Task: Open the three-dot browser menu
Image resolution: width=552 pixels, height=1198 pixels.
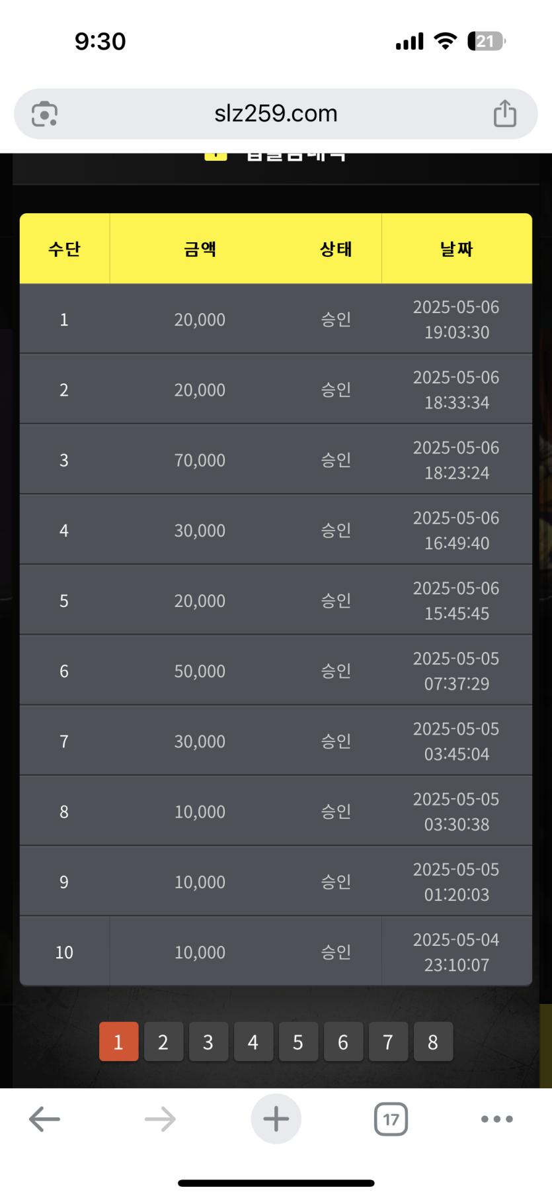Action: [497, 1119]
